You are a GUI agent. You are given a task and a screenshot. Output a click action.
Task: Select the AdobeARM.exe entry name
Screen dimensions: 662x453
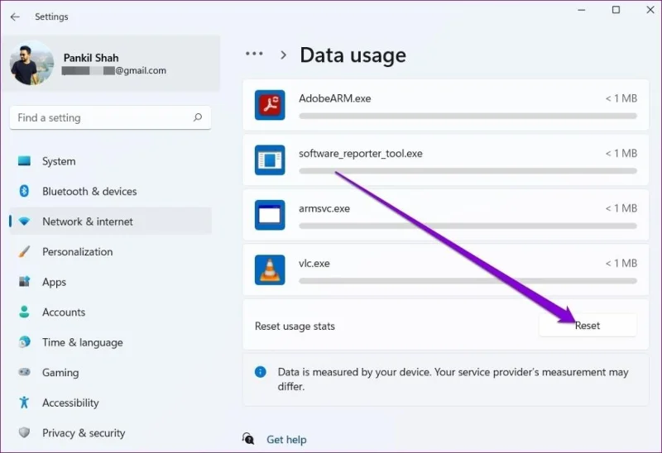pos(335,98)
